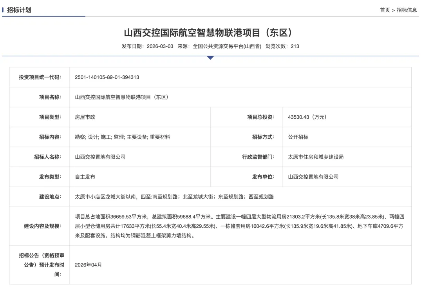The image size is (423, 292).
Task: Click the 行政监督部门 label
Action: (x=258, y=157)
